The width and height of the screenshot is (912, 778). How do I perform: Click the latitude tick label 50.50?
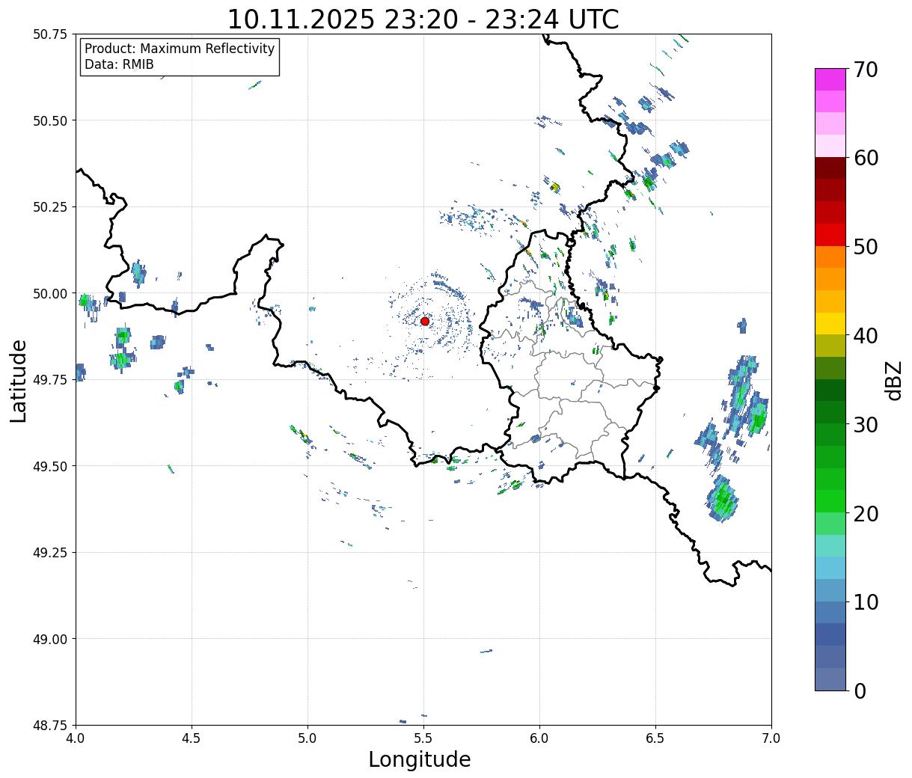pos(50,120)
